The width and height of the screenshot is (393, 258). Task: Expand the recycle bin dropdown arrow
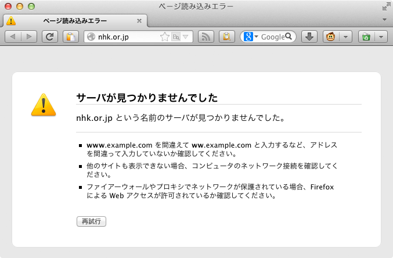381,37
